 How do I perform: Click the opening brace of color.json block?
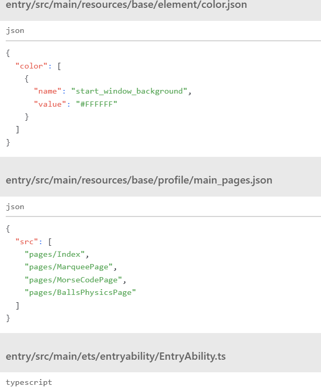pos(8,53)
